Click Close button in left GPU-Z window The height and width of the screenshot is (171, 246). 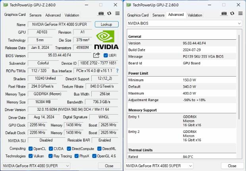(x=109, y=166)
